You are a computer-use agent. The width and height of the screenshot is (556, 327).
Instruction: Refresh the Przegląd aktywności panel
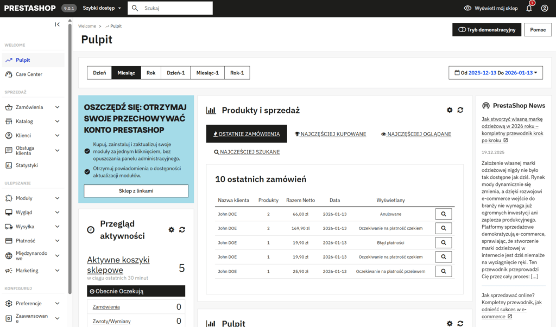[x=182, y=229]
